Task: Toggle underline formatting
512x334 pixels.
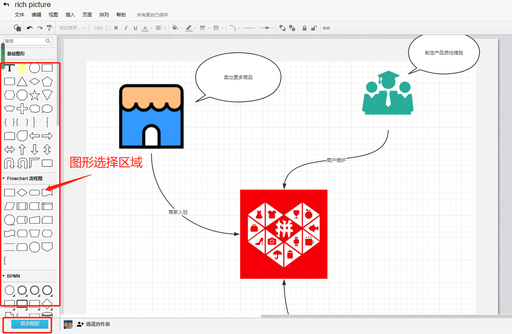Action: click(x=136, y=28)
